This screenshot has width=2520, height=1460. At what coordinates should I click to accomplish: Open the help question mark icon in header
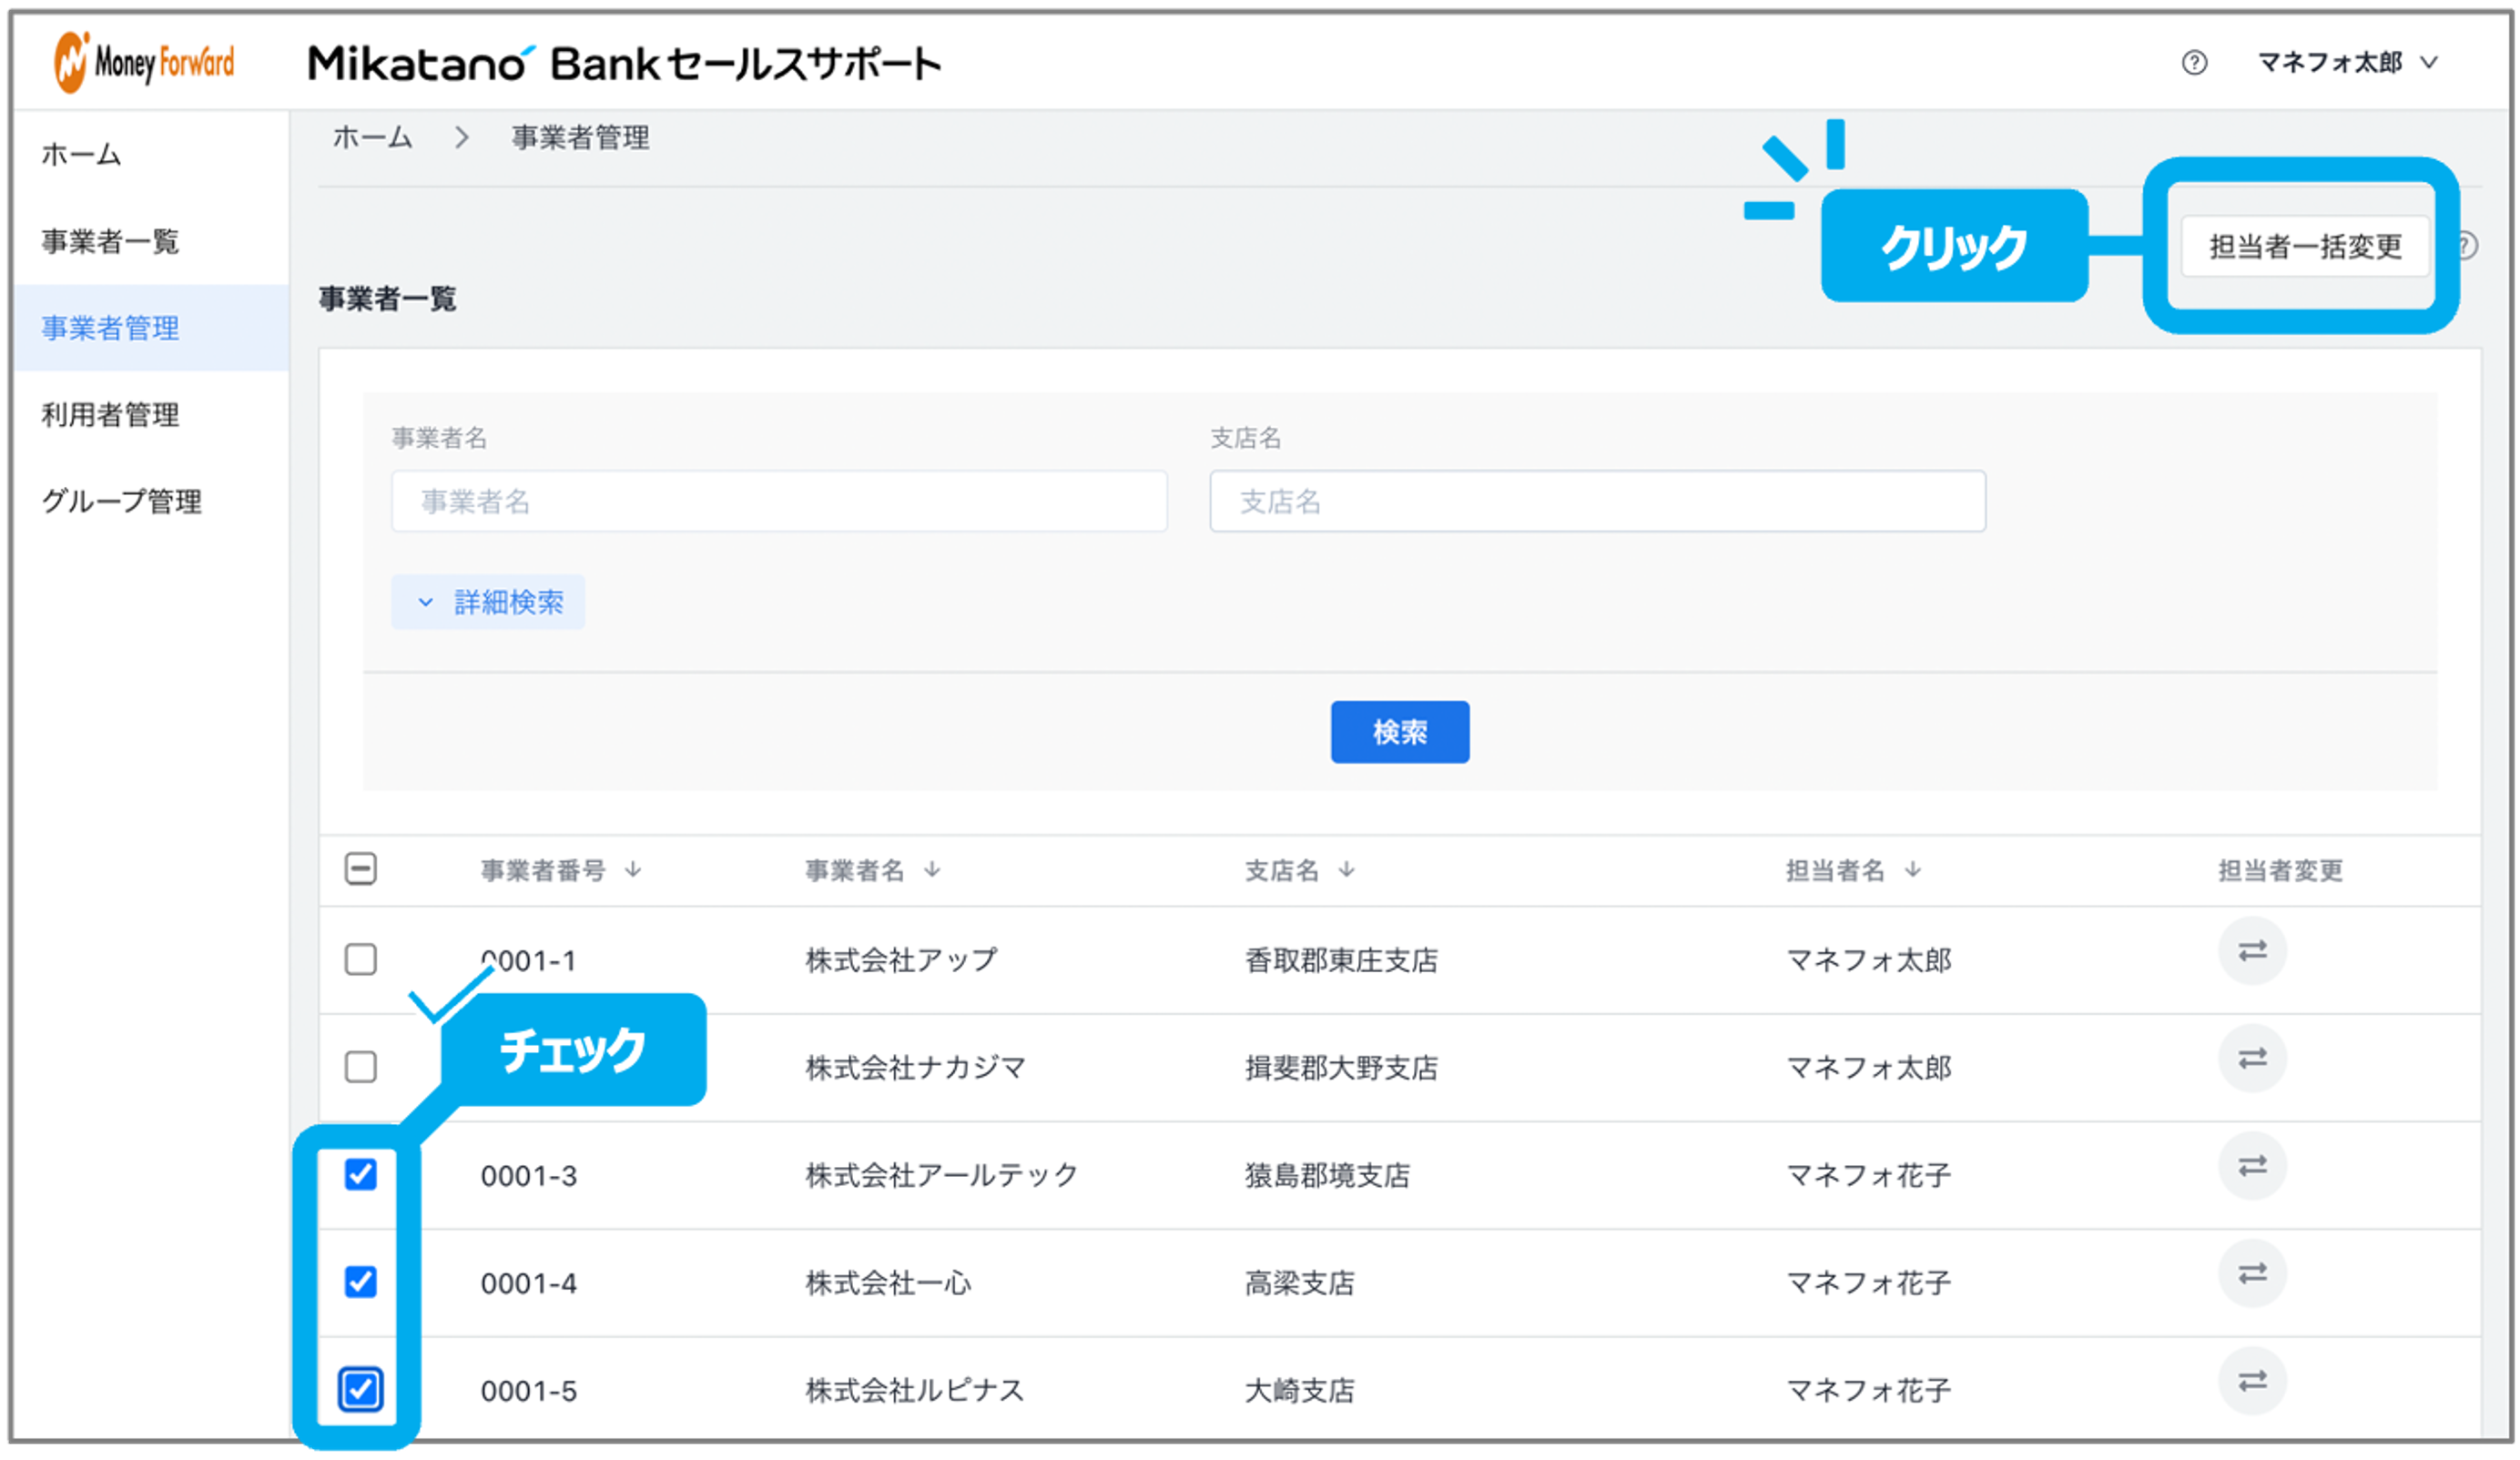click(x=2194, y=63)
